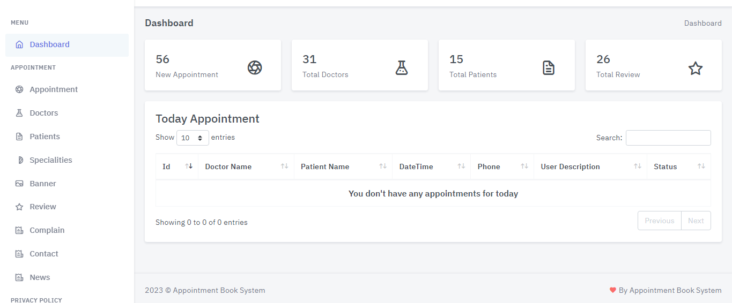Screen dimensions: 732x303
Task: Click the star icon next to Review in sidebar
Action: (x=19, y=207)
